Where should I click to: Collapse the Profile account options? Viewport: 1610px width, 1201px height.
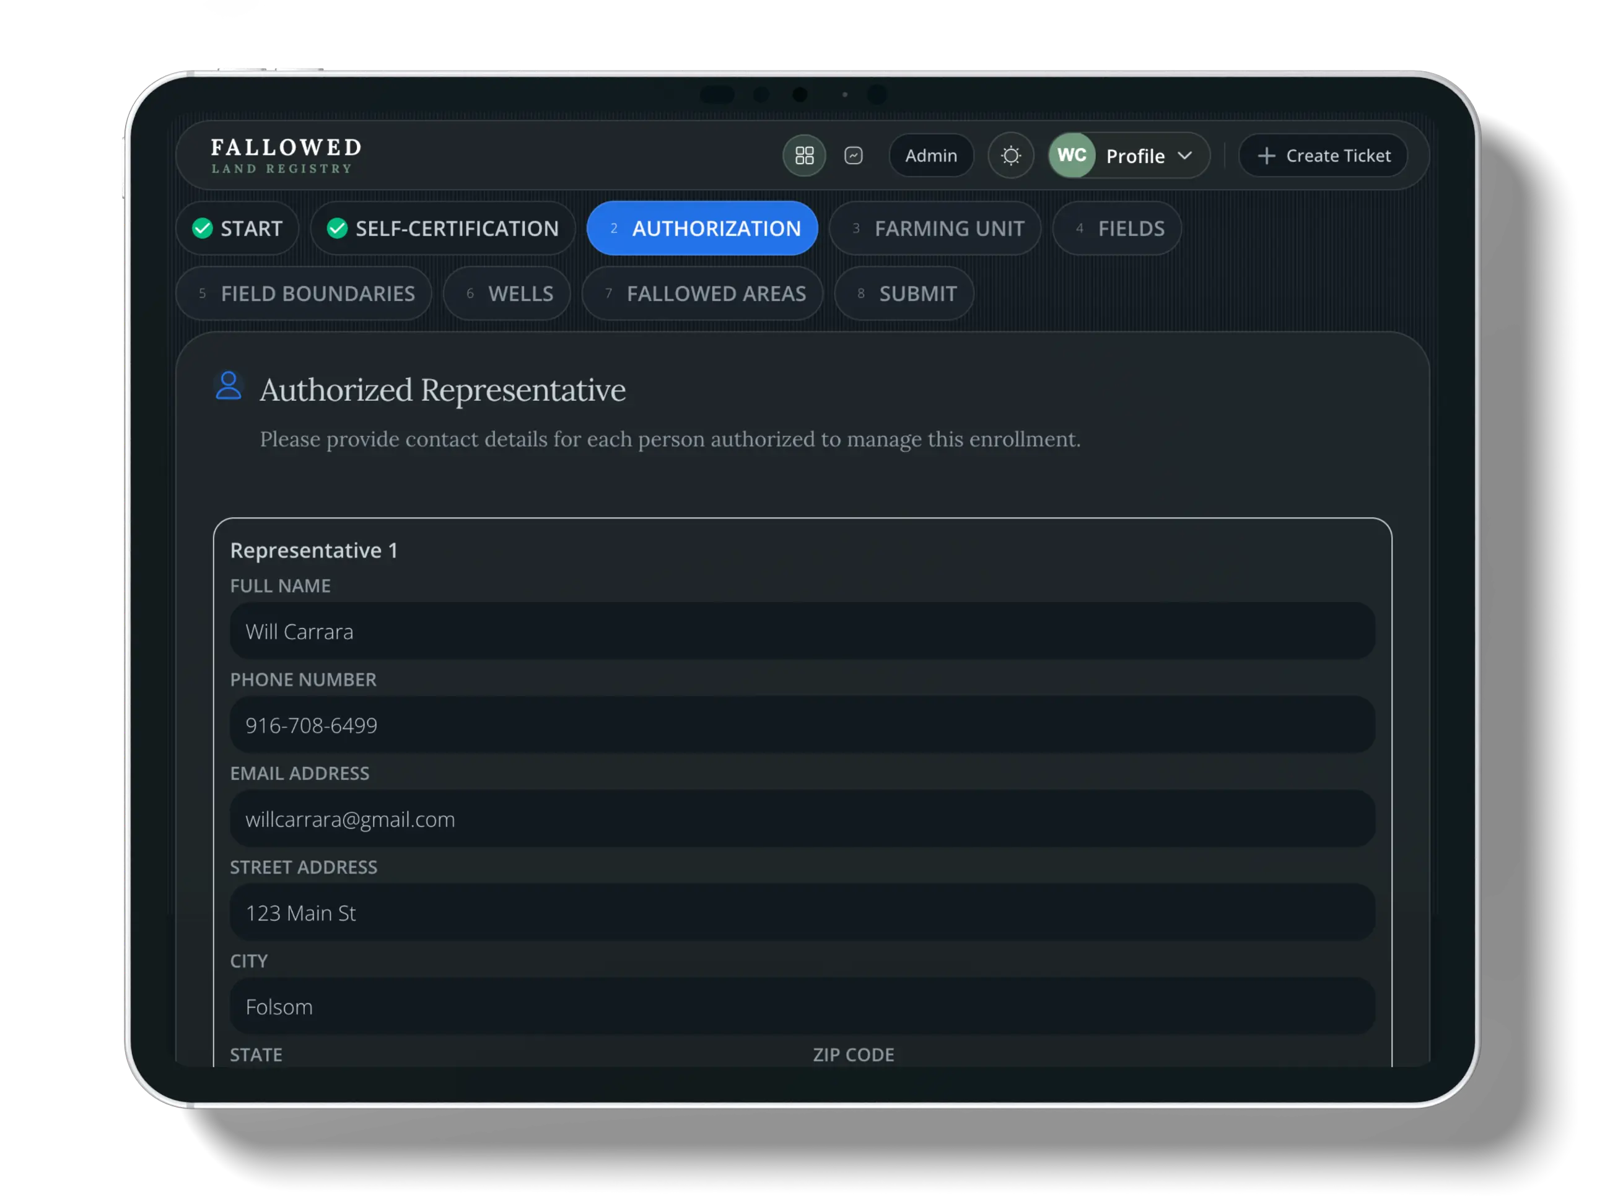click(x=1185, y=155)
